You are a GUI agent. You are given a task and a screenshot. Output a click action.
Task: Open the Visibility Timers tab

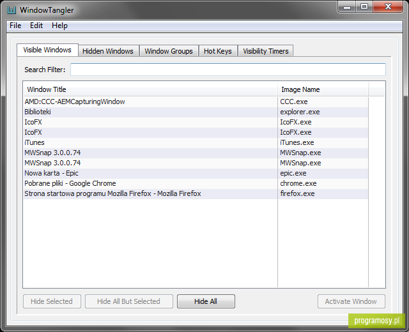(x=266, y=51)
